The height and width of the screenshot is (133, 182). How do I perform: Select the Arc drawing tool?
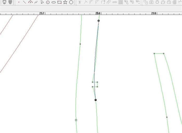30,2
